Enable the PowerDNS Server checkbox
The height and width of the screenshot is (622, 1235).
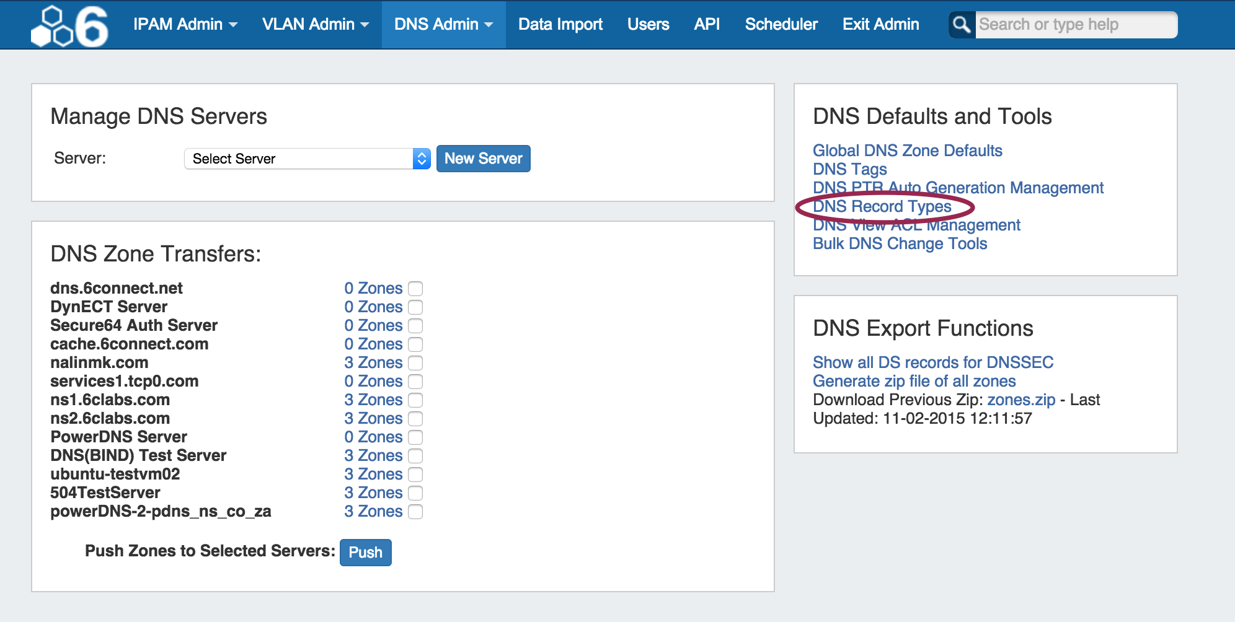coord(415,437)
